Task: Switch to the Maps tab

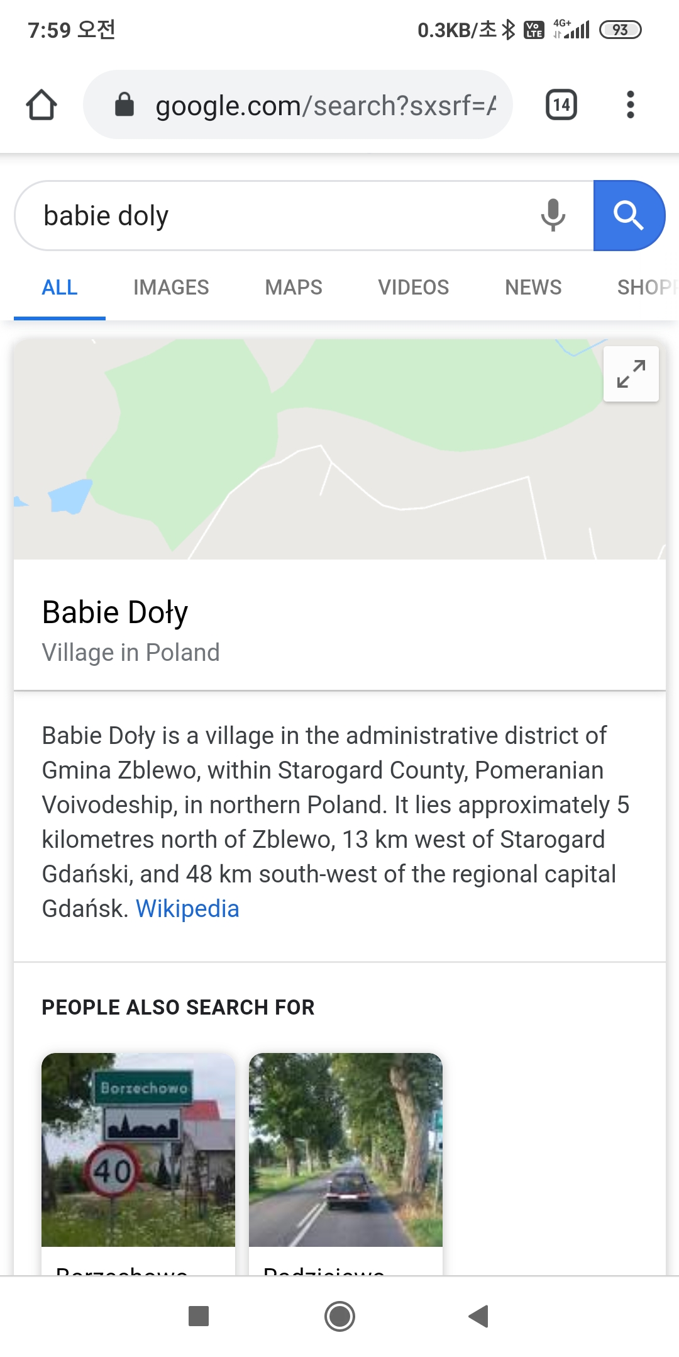Action: click(x=294, y=288)
